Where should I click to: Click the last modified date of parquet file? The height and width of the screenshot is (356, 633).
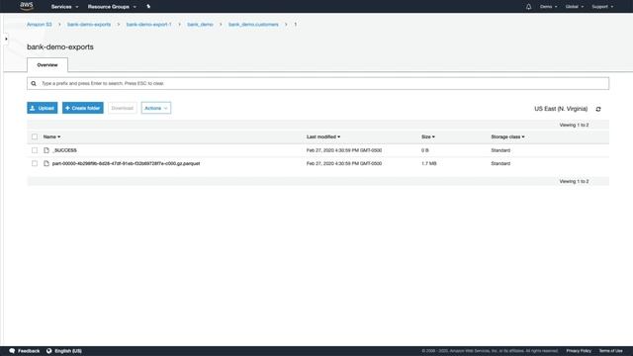point(344,163)
